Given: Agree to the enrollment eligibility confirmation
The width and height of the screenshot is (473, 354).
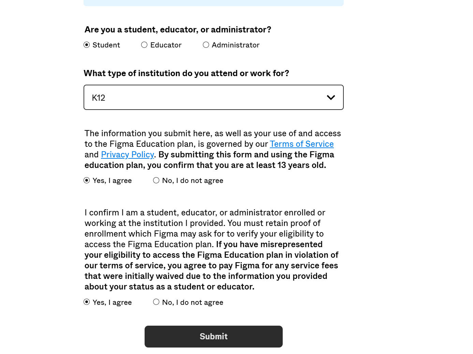Looking at the screenshot, I should click(87, 302).
